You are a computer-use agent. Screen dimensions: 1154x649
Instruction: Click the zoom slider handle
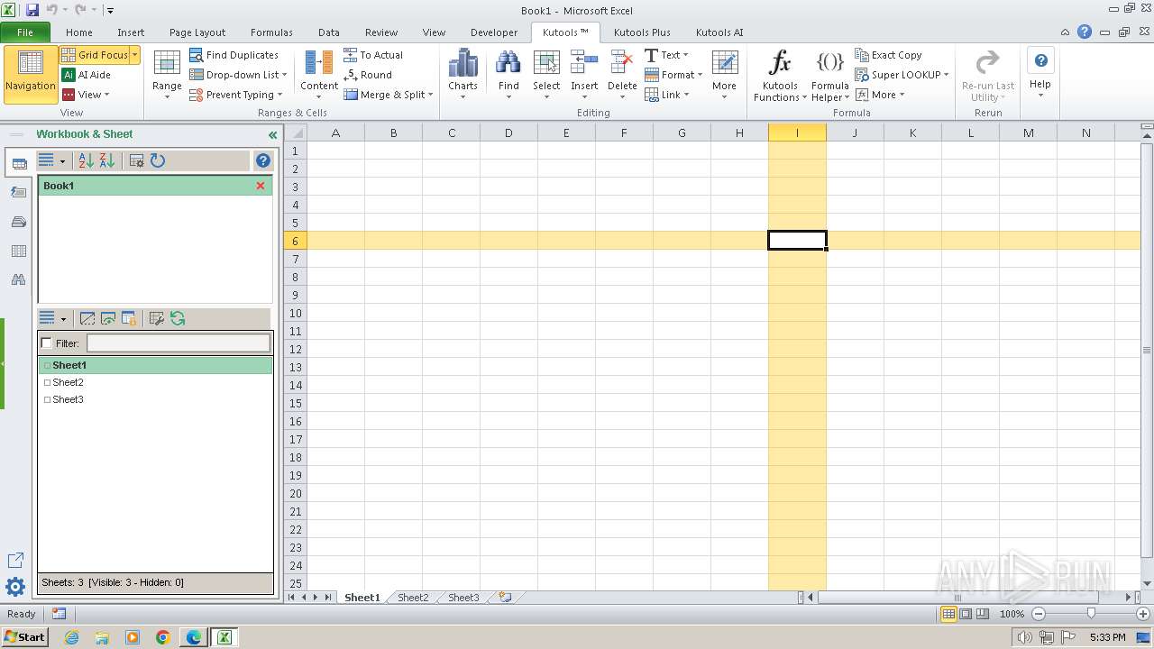pyautogui.click(x=1091, y=614)
